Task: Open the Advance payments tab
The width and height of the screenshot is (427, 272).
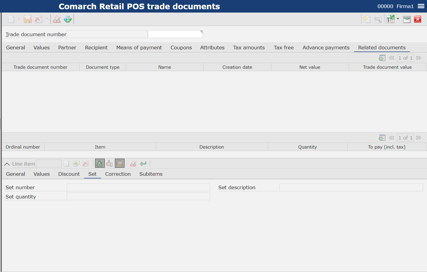Action: click(x=326, y=48)
